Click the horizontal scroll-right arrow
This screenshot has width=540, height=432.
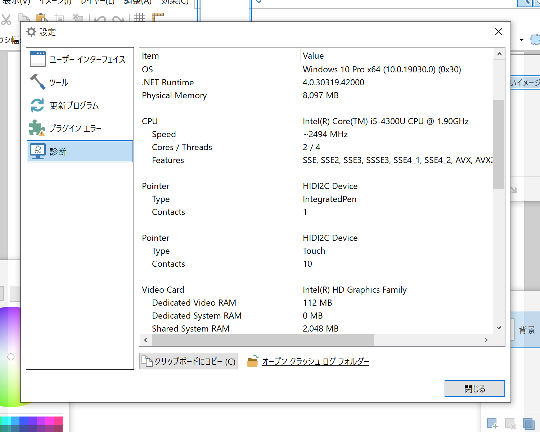pos(486,340)
